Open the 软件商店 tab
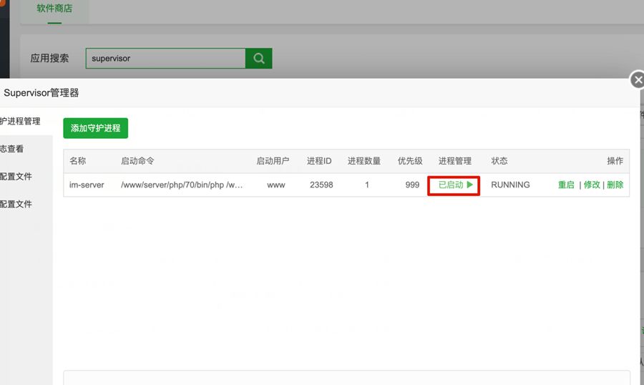The height and width of the screenshot is (385, 644). pos(54,10)
